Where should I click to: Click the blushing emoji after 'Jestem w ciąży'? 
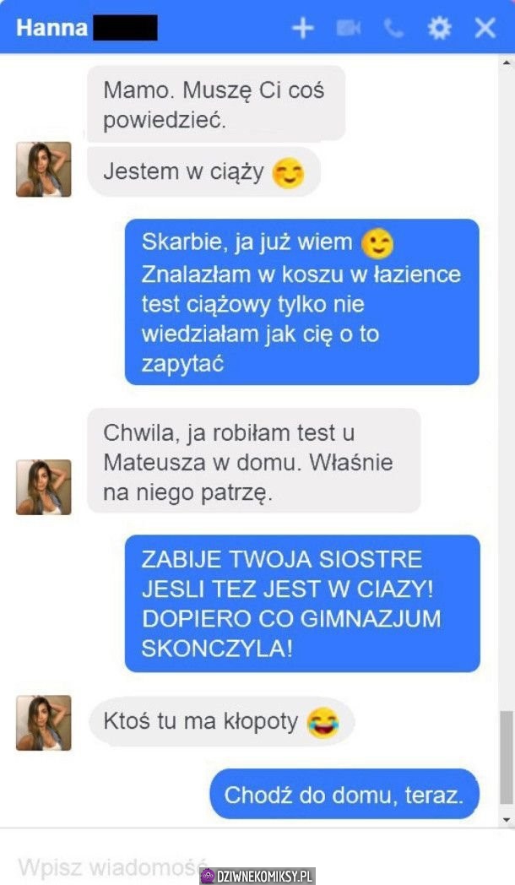[x=288, y=173]
